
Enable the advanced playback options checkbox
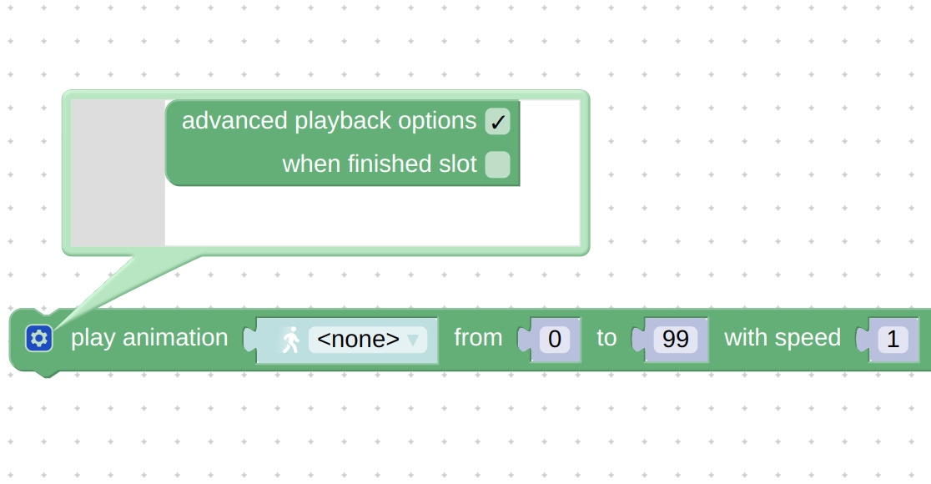tap(497, 121)
